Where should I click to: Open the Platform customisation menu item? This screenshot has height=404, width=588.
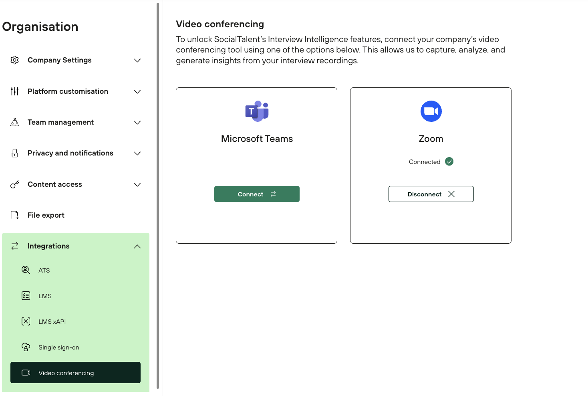pos(76,91)
